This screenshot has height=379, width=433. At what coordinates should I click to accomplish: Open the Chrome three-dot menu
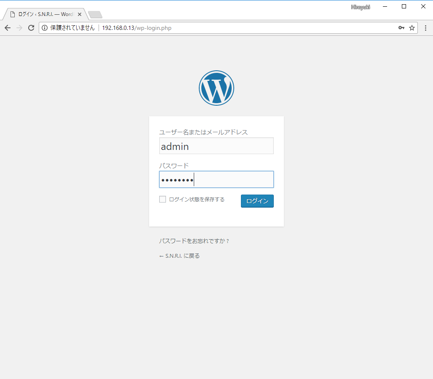coord(425,28)
